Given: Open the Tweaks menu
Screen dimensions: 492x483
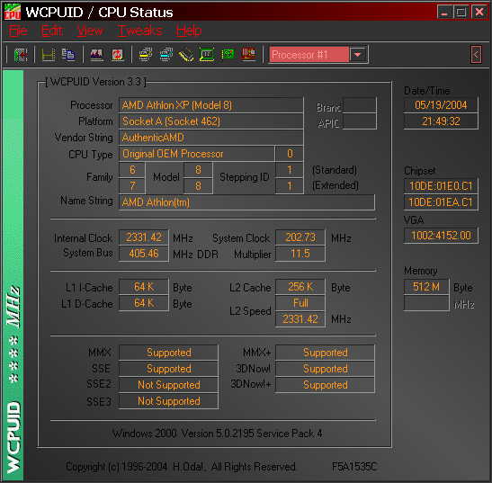Looking at the screenshot, I should click(140, 31).
